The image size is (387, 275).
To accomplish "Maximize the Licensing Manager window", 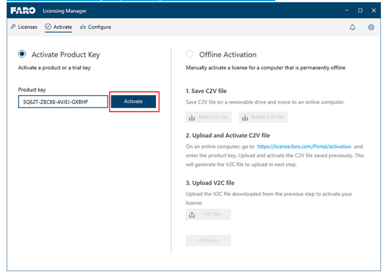I will click(361, 10).
